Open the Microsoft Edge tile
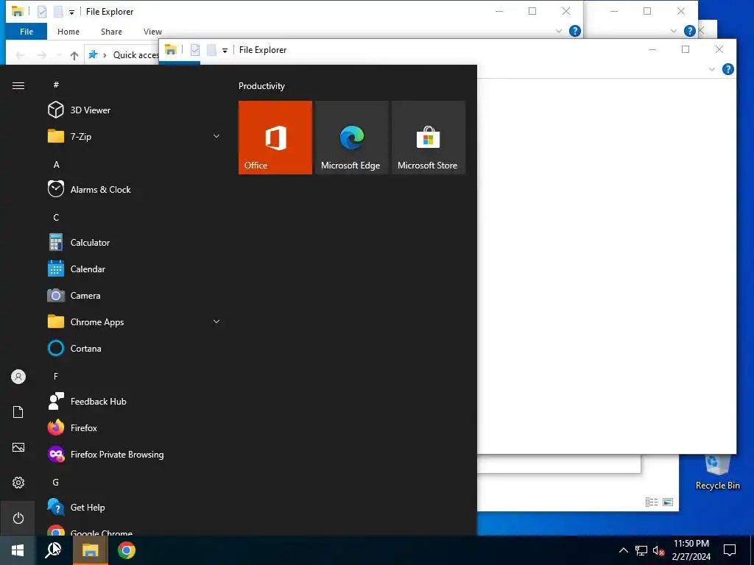This screenshot has width=754, height=565. [x=351, y=138]
